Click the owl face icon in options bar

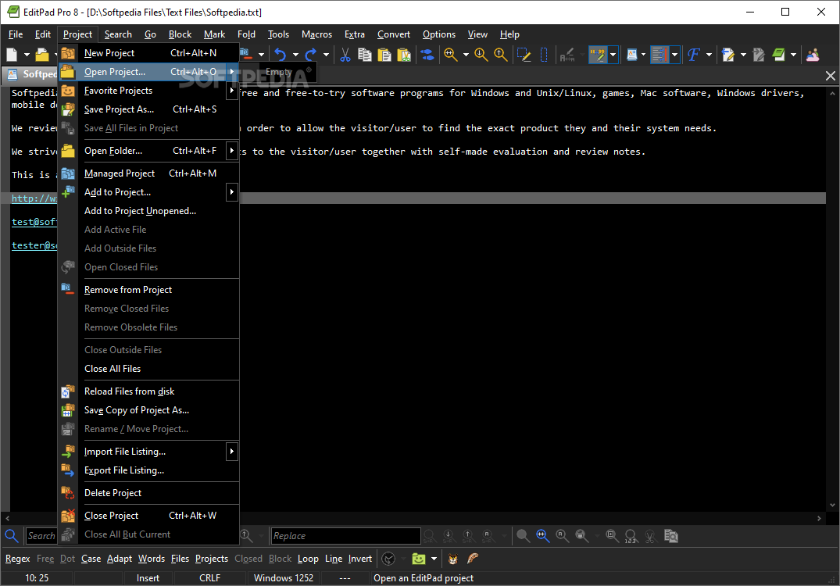click(x=452, y=559)
